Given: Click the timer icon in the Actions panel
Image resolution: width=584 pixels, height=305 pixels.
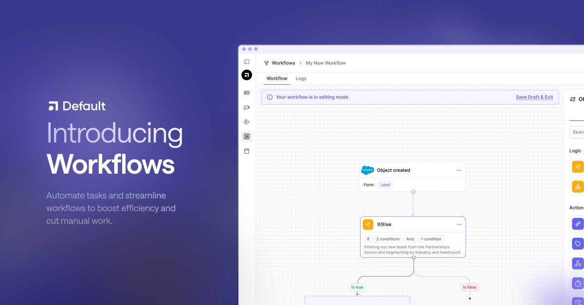Looking at the screenshot, I should tap(577, 283).
